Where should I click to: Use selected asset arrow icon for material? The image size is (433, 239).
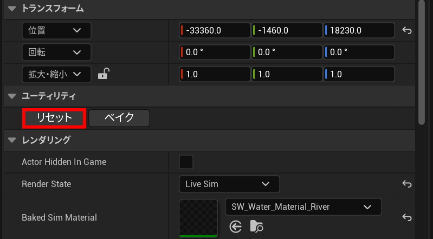235,227
